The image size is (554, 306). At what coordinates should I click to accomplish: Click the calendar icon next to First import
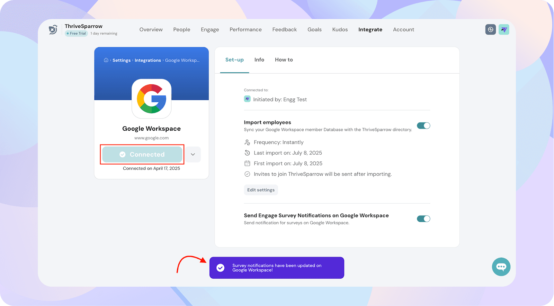[x=247, y=164]
